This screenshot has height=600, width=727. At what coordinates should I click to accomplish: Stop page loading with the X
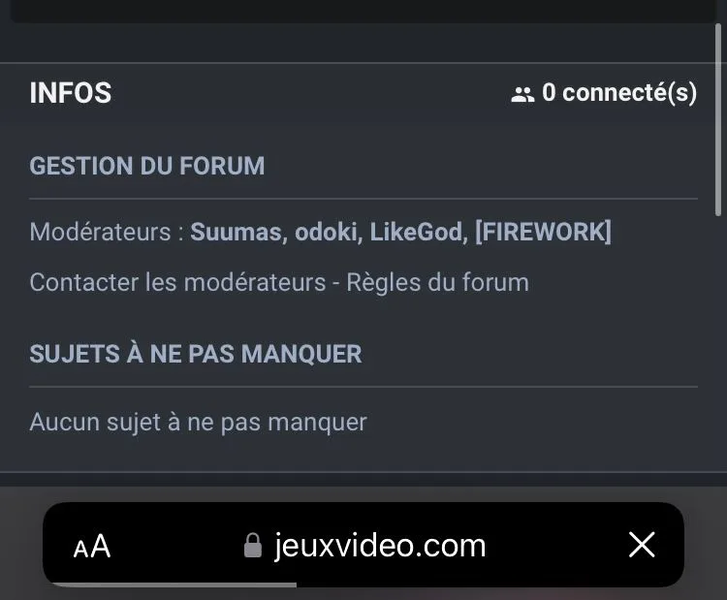[x=642, y=545]
